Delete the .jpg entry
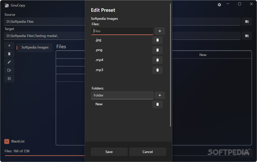Image resolution: width=257 pixels, height=162 pixels. pyautogui.click(x=157, y=40)
